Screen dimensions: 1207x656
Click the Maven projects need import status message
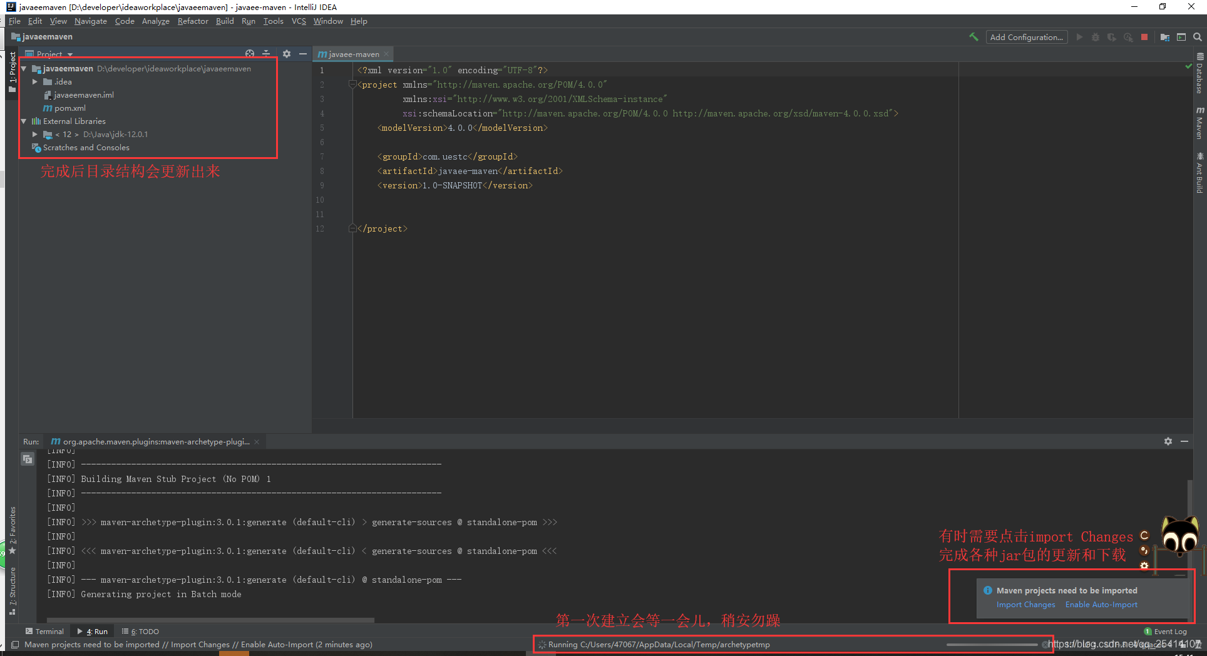point(198,645)
